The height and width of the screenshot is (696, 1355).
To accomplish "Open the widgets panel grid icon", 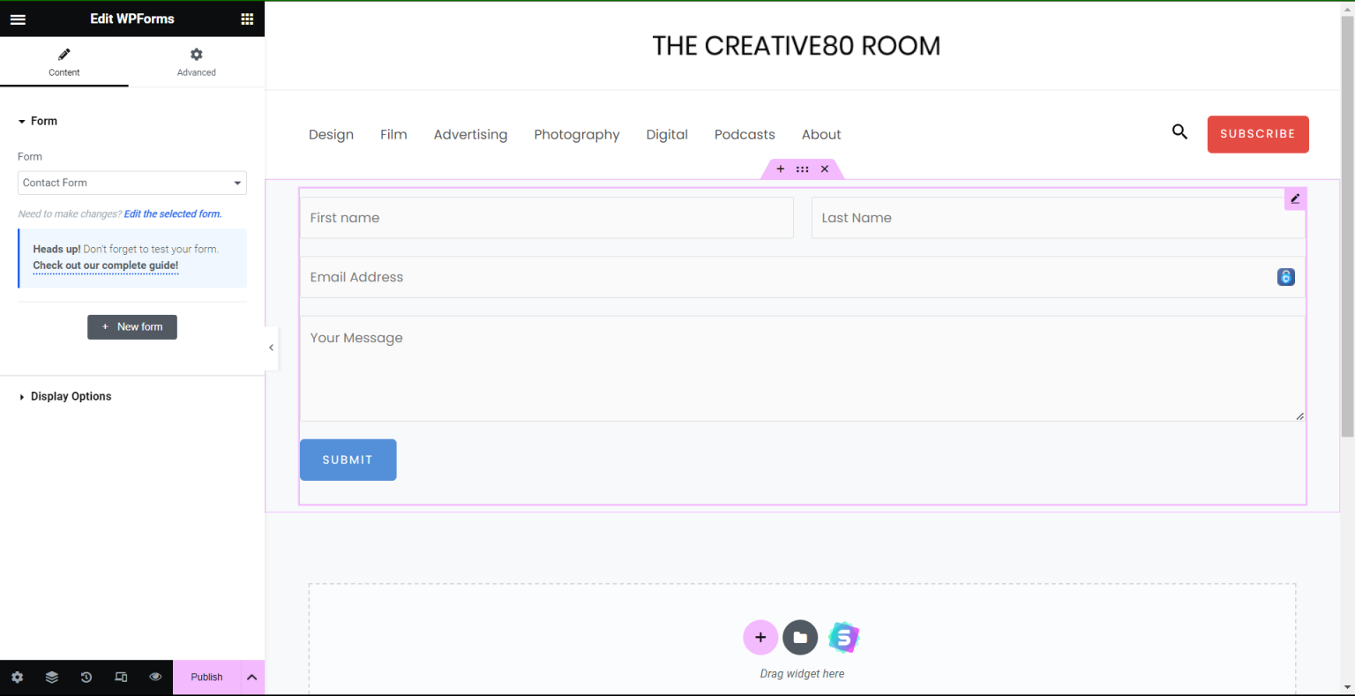I will coord(246,19).
